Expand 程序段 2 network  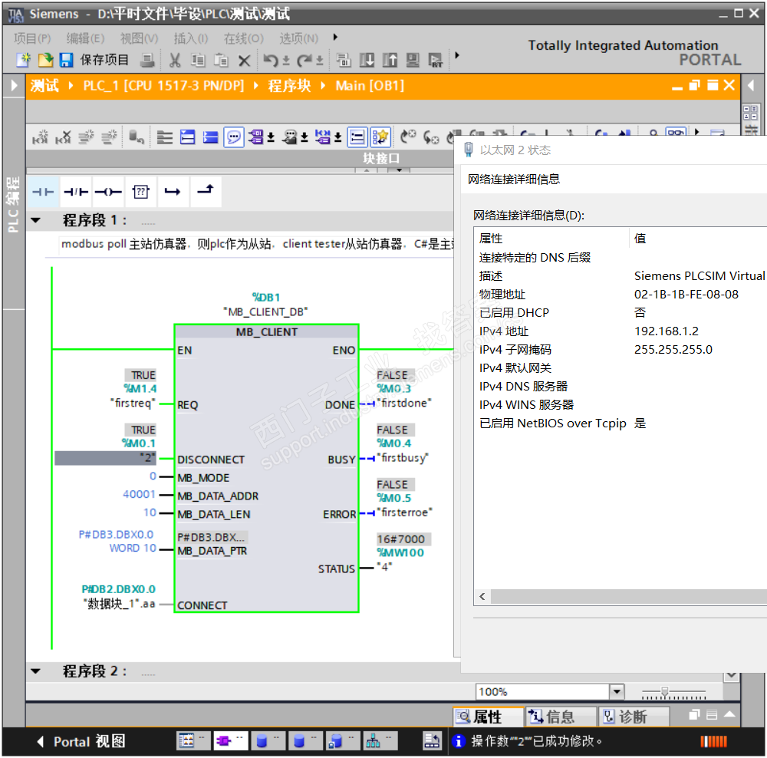(35, 671)
